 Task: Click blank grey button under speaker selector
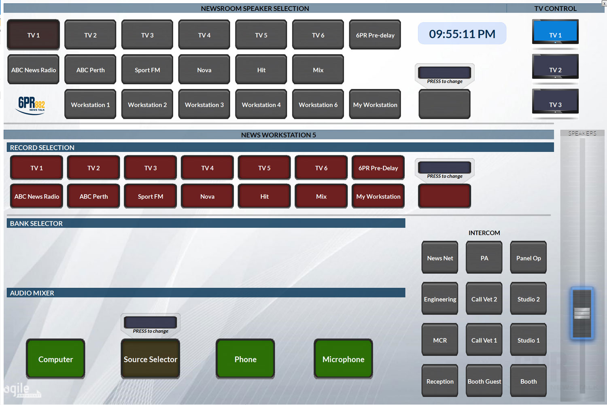[x=444, y=104]
